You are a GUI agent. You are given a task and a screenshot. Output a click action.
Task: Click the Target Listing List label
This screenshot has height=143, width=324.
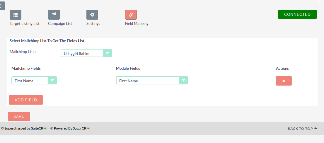pos(25,23)
